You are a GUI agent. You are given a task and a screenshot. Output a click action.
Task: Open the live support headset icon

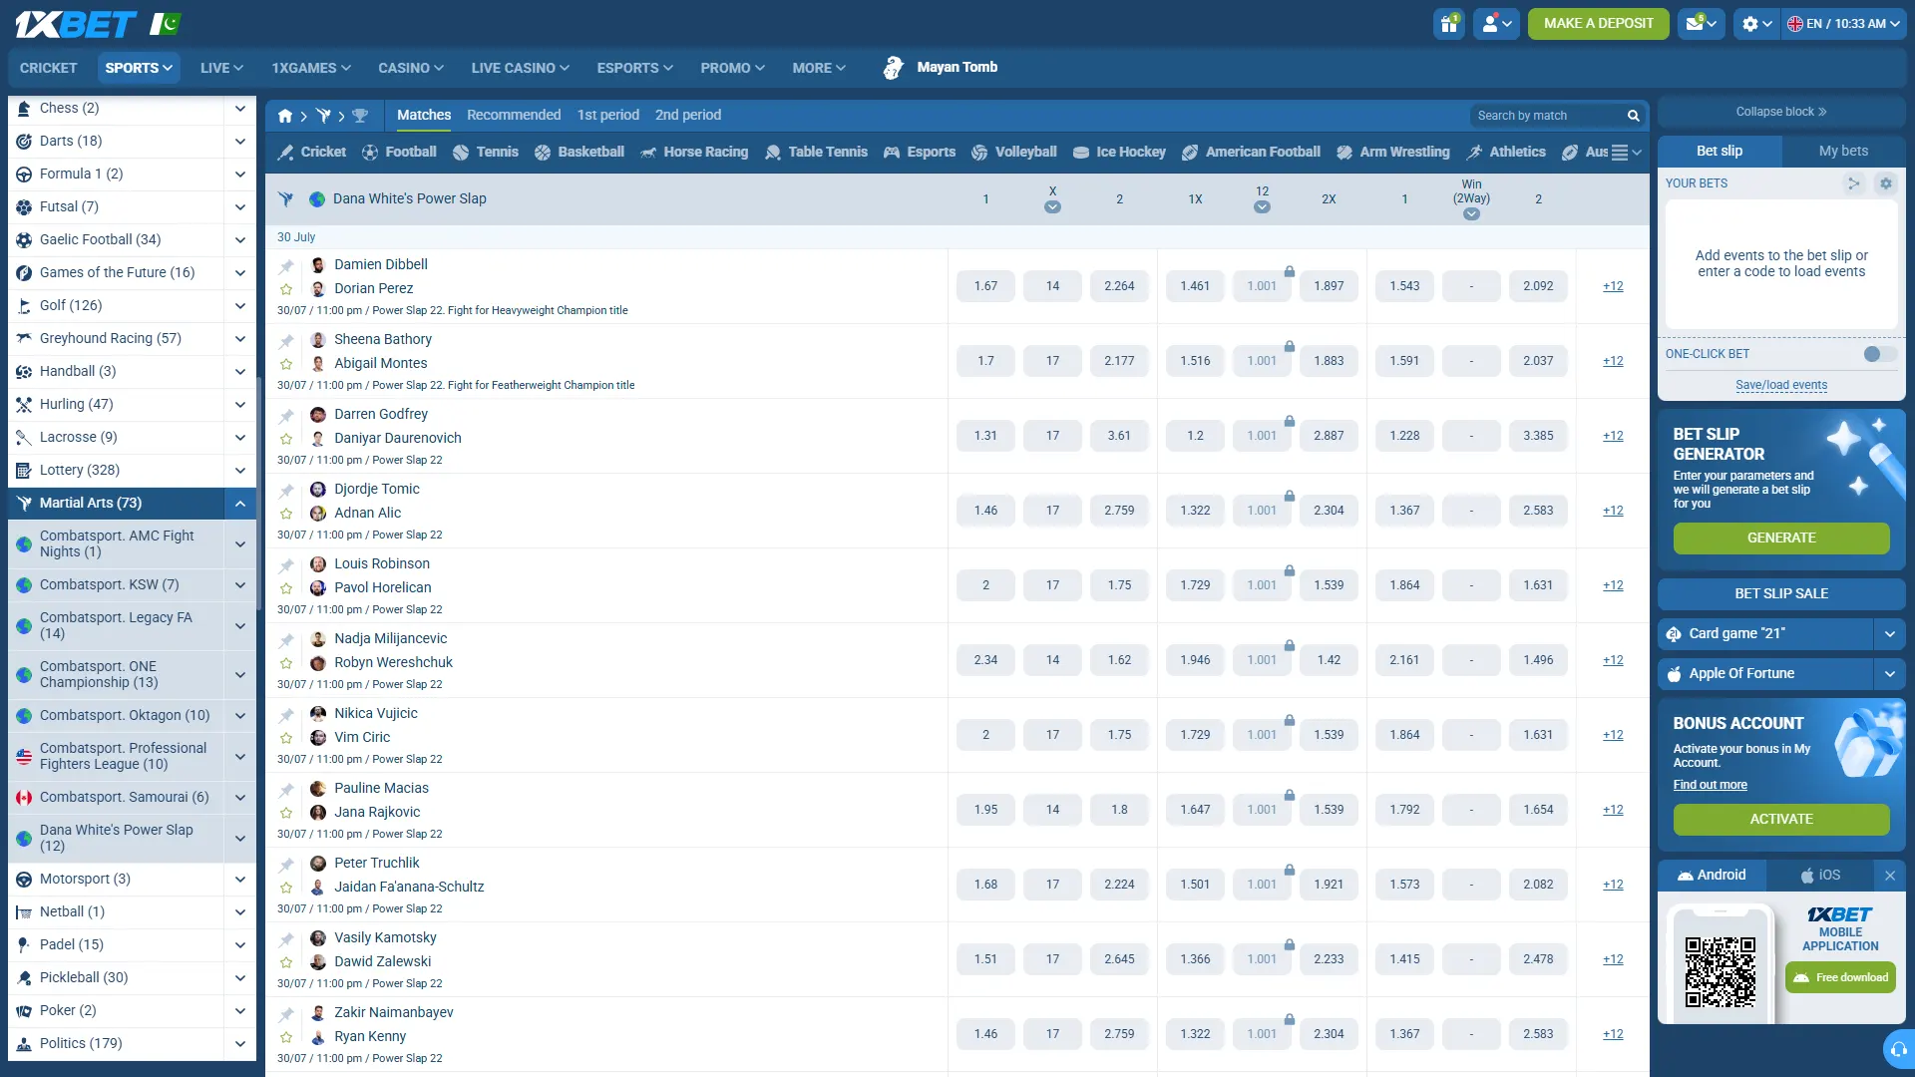[x=1898, y=1049]
